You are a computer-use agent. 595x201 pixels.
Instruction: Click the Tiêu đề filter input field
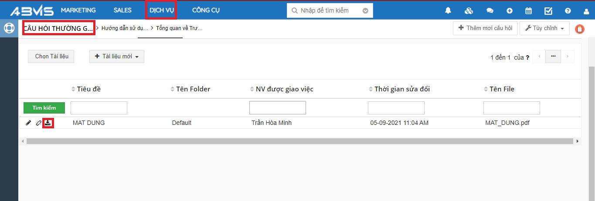coord(99,108)
